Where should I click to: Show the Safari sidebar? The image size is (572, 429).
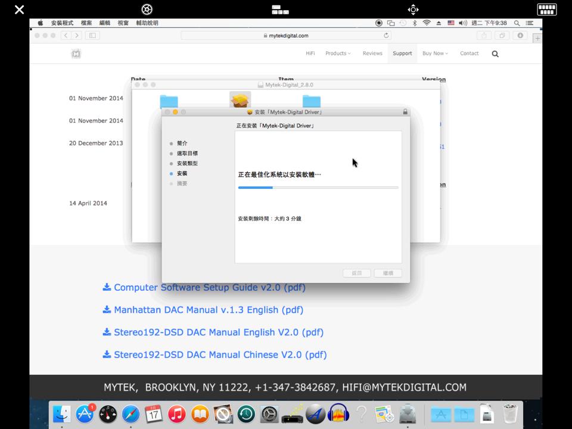pyautogui.click(x=93, y=35)
